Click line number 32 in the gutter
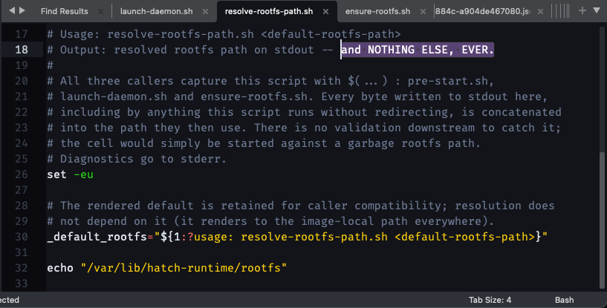 click(22, 268)
